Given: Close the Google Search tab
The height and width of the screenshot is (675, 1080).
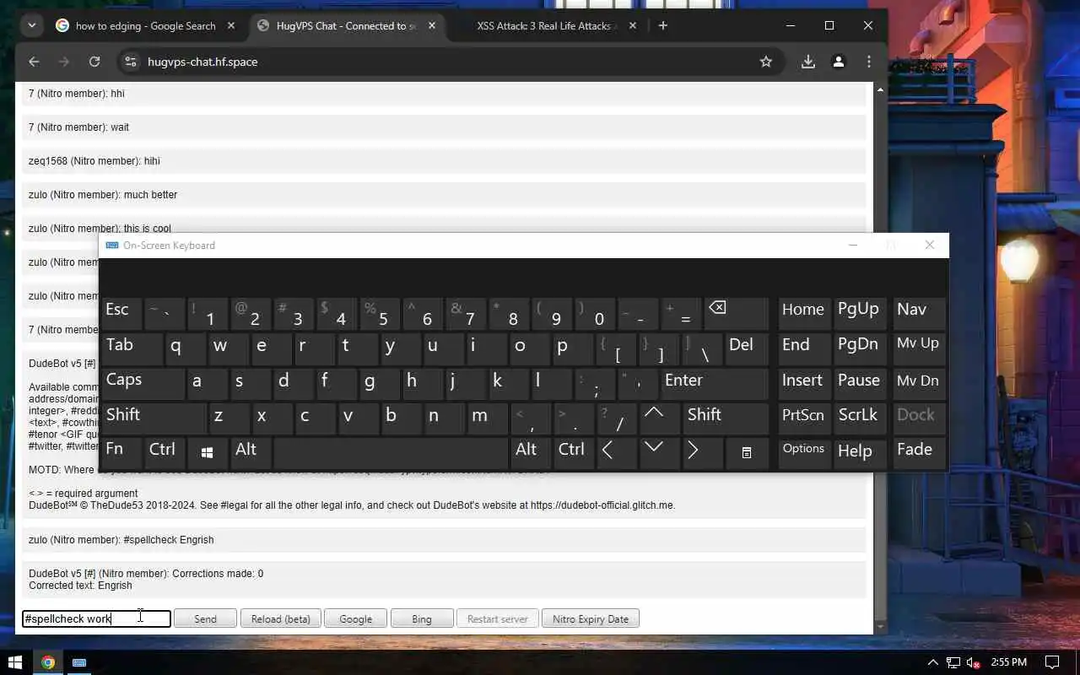Looking at the screenshot, I should click(231, 26).
